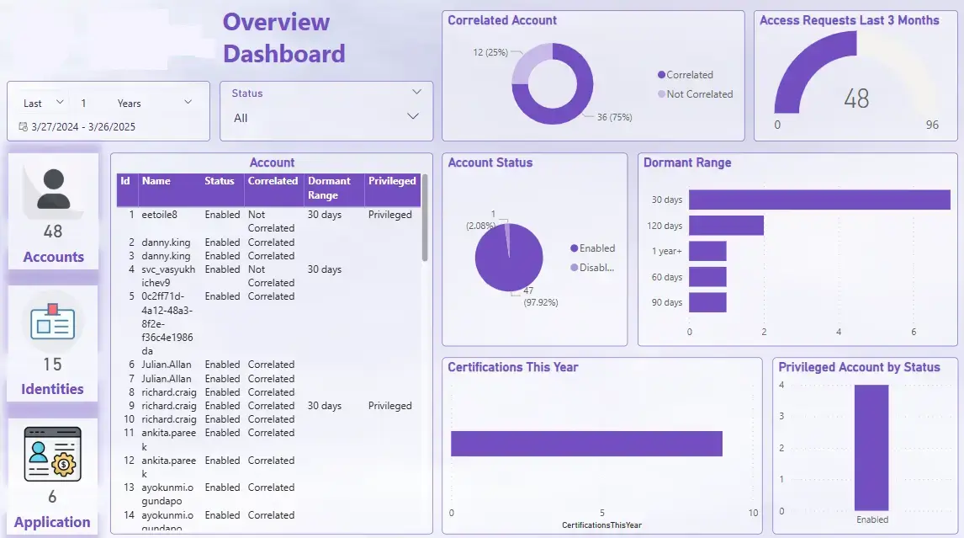This screenshot has height=538, width=964.
Task: Click the Accounts person icon
Action: click(x=54, y=189)
